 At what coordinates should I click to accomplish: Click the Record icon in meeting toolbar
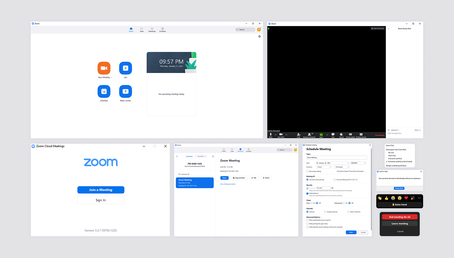point(341,135)
